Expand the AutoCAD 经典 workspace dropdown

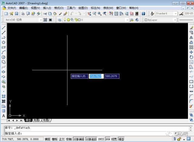pos(41,20)
